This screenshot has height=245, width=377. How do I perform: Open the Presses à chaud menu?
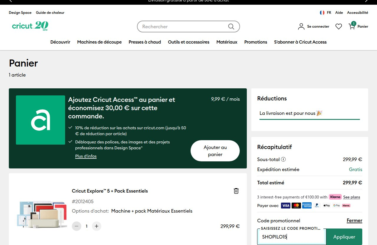(x=145, y=42)
